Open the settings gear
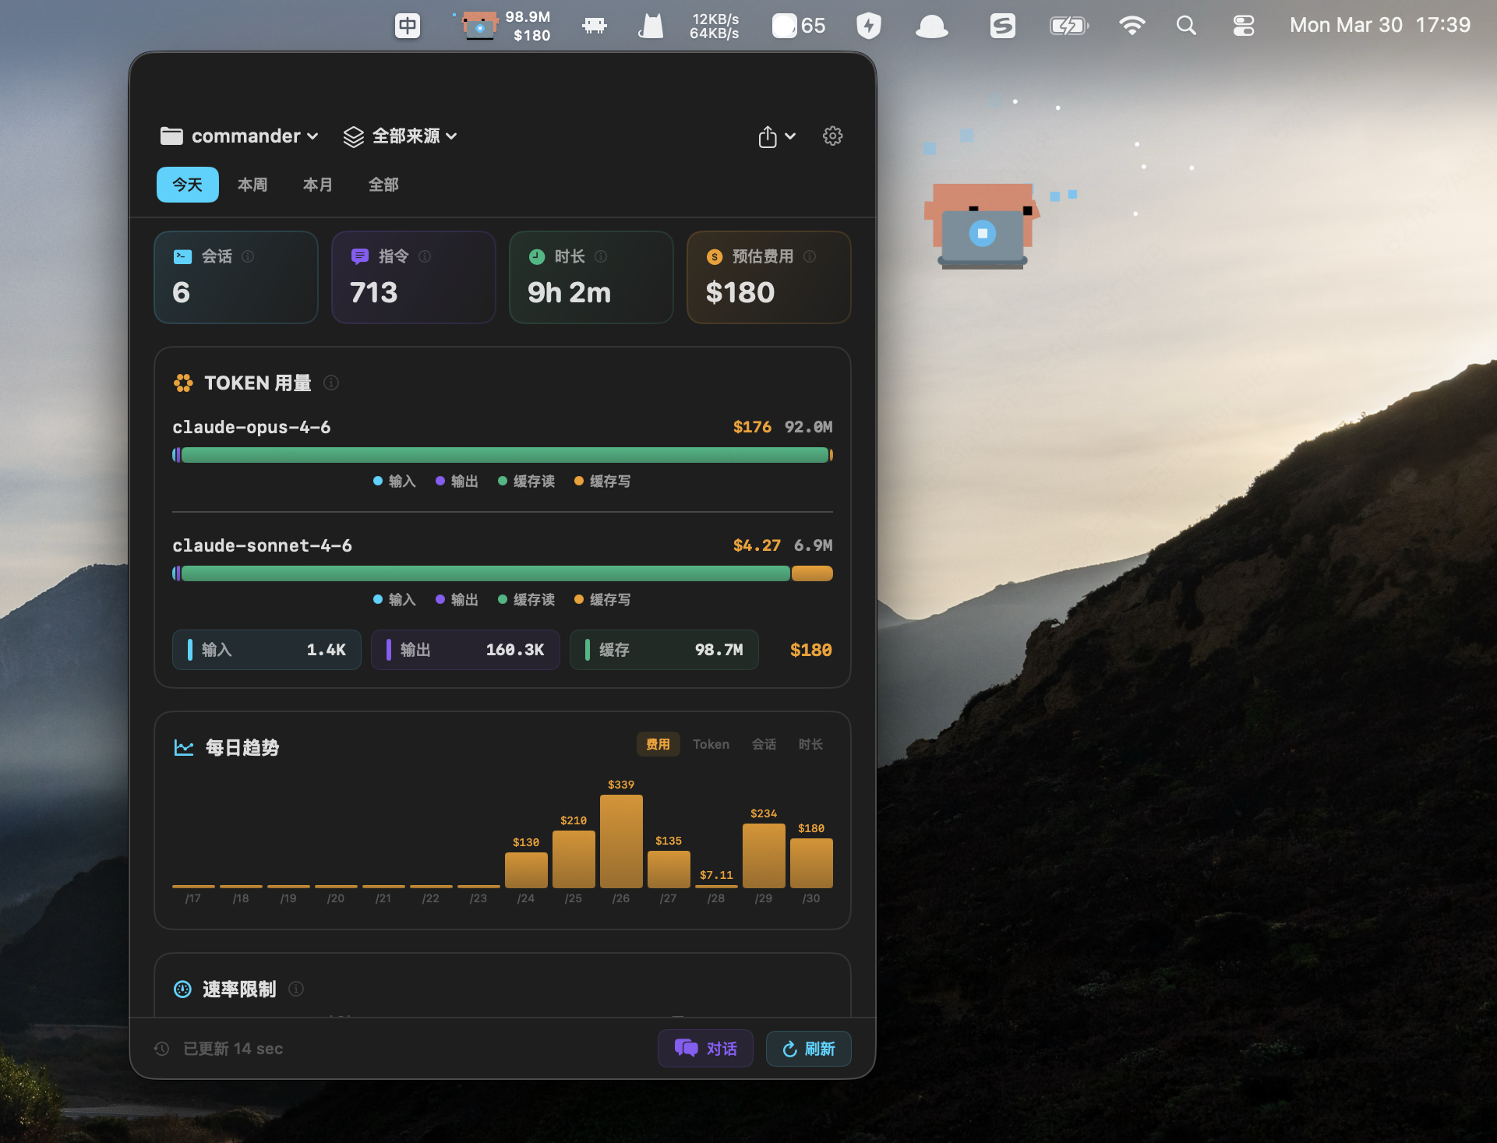Screen dimensions: 1497x1143 [x=832, y=136]
